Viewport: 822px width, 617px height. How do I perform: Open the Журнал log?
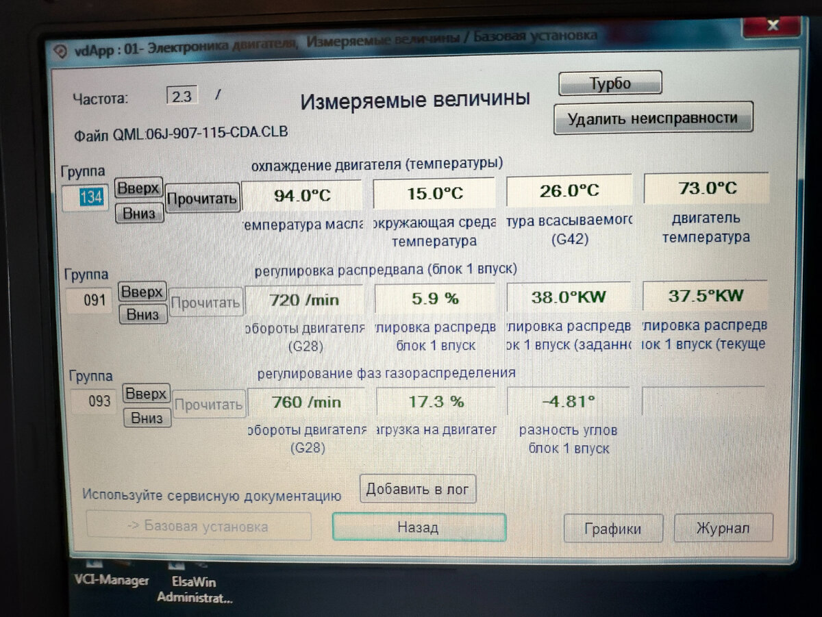click(723, 527)
